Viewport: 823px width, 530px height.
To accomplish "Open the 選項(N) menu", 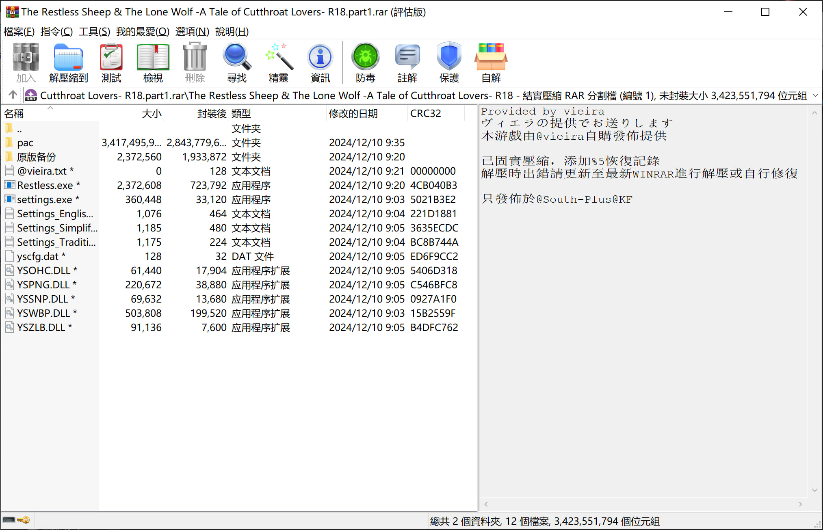I will click(192, 32).
